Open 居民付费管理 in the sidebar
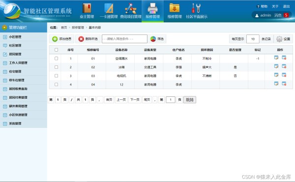Screen dimensions: 295x182 [24, 97]
